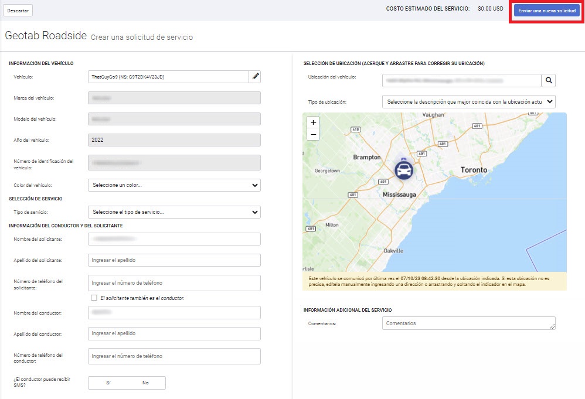
Task: Click the 'Mississauga' label on the map
Action: tap(399, 195)
